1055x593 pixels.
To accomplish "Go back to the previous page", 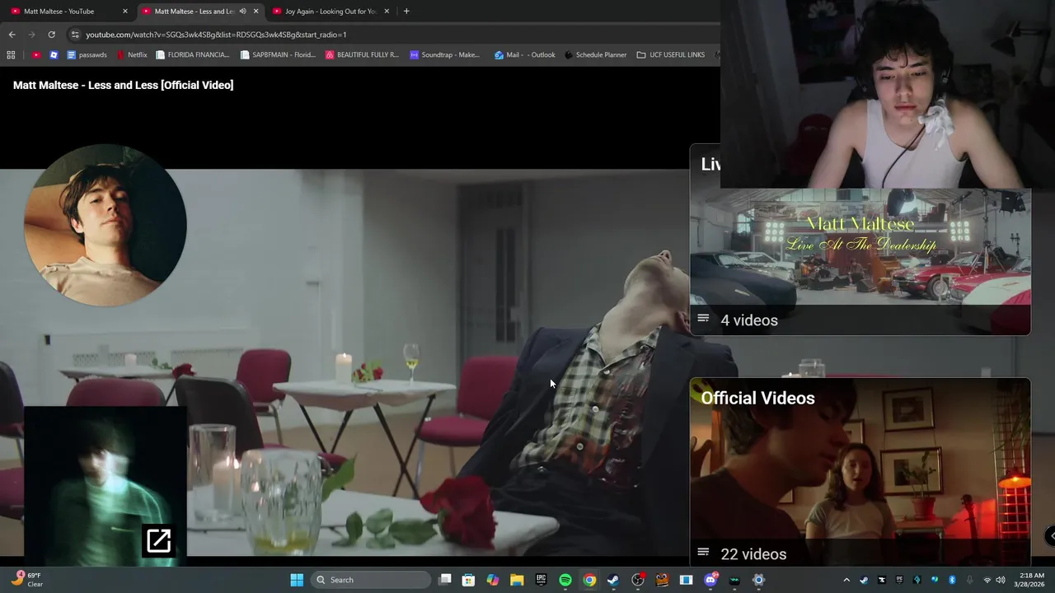I will (12, 35).
